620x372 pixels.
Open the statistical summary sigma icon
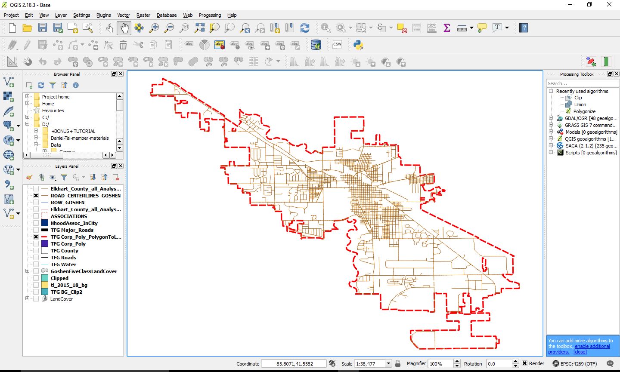447,28
